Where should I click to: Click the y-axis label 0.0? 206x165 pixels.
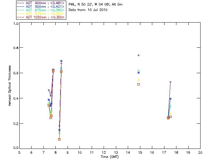(x=16, y=148)
